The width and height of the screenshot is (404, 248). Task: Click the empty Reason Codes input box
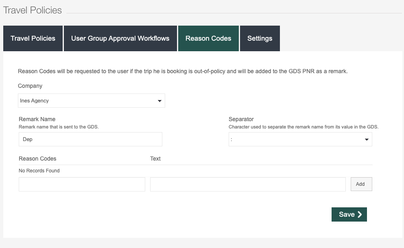[x=82, y=184]
